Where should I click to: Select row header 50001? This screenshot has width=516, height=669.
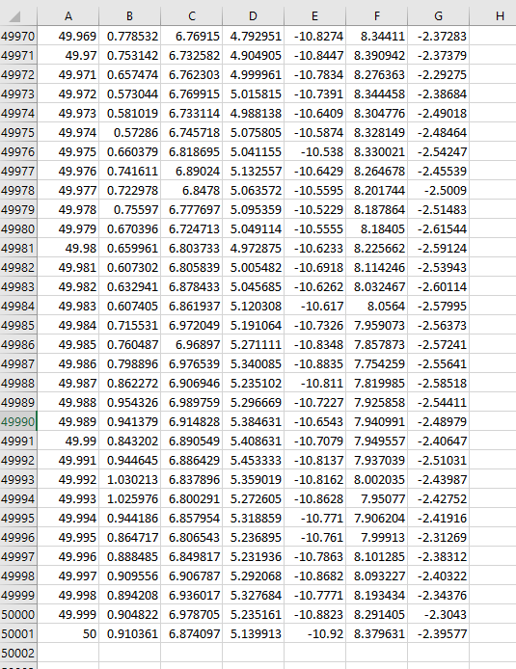pos(18,634)
